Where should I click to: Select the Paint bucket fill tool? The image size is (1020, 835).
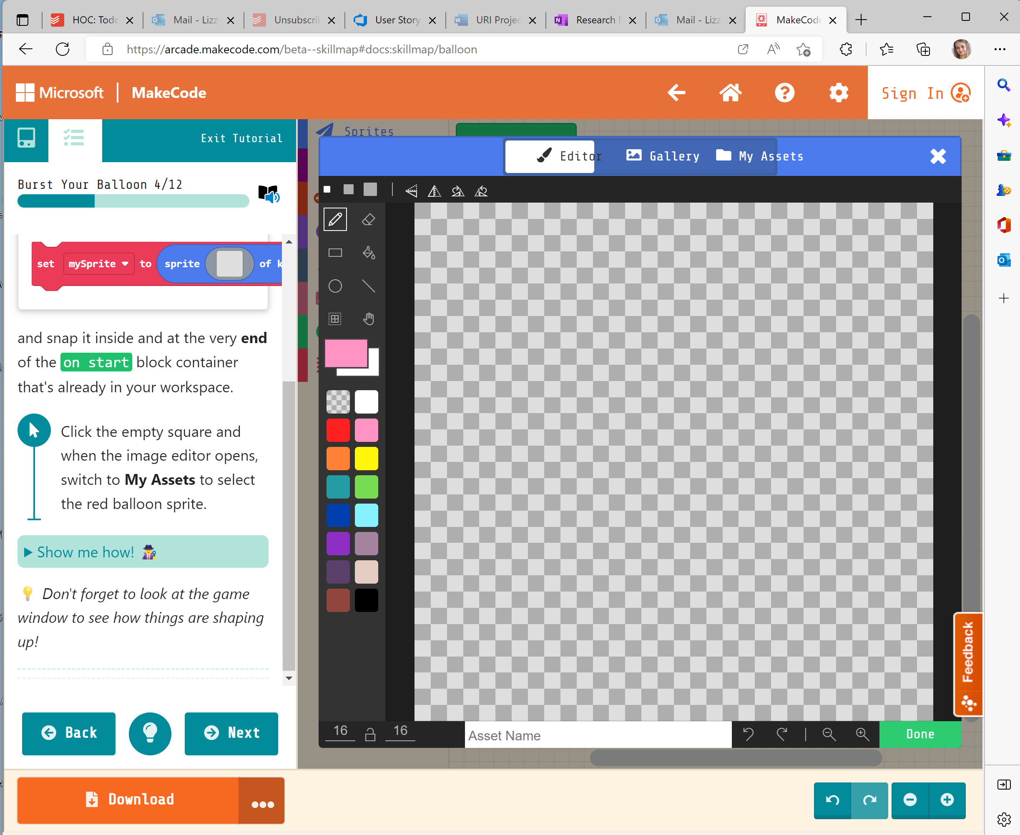coord(368,253)
